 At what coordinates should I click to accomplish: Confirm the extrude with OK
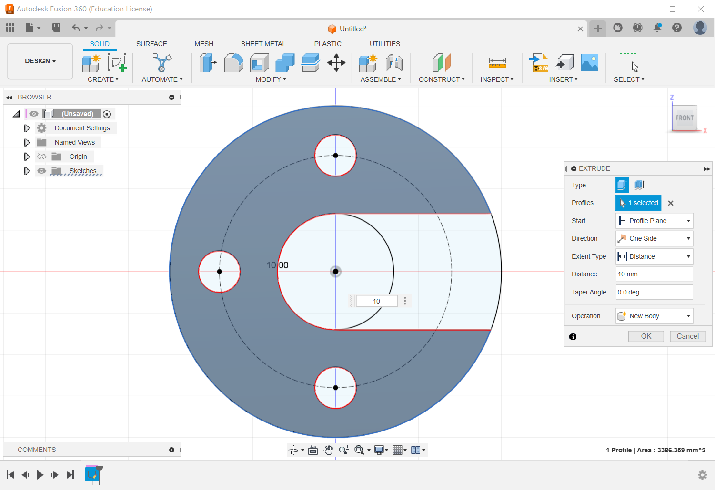click(646, 336)
